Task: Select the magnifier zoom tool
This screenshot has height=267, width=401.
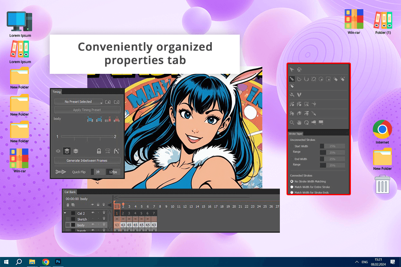Action: 292,122
